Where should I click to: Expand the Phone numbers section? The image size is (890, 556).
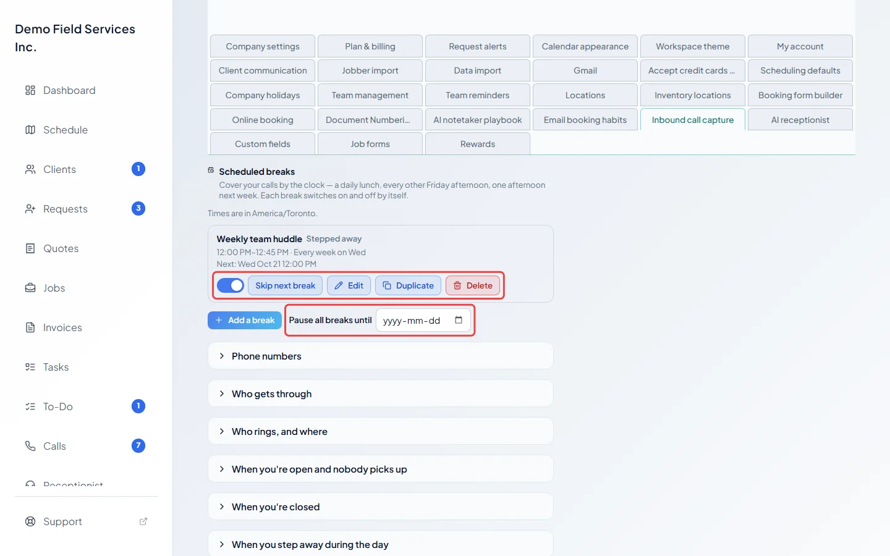[381, 356]
